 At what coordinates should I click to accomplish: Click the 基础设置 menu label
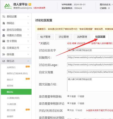[12, 17]
